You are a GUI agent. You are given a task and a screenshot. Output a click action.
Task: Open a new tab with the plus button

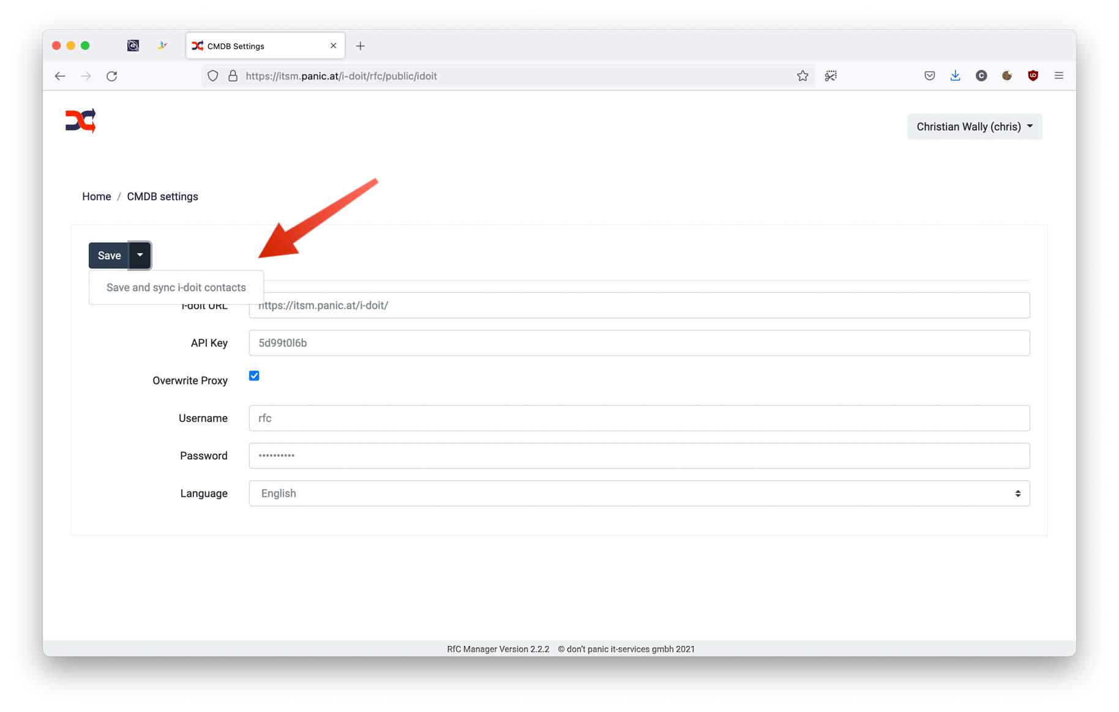[x=361, y=46]
